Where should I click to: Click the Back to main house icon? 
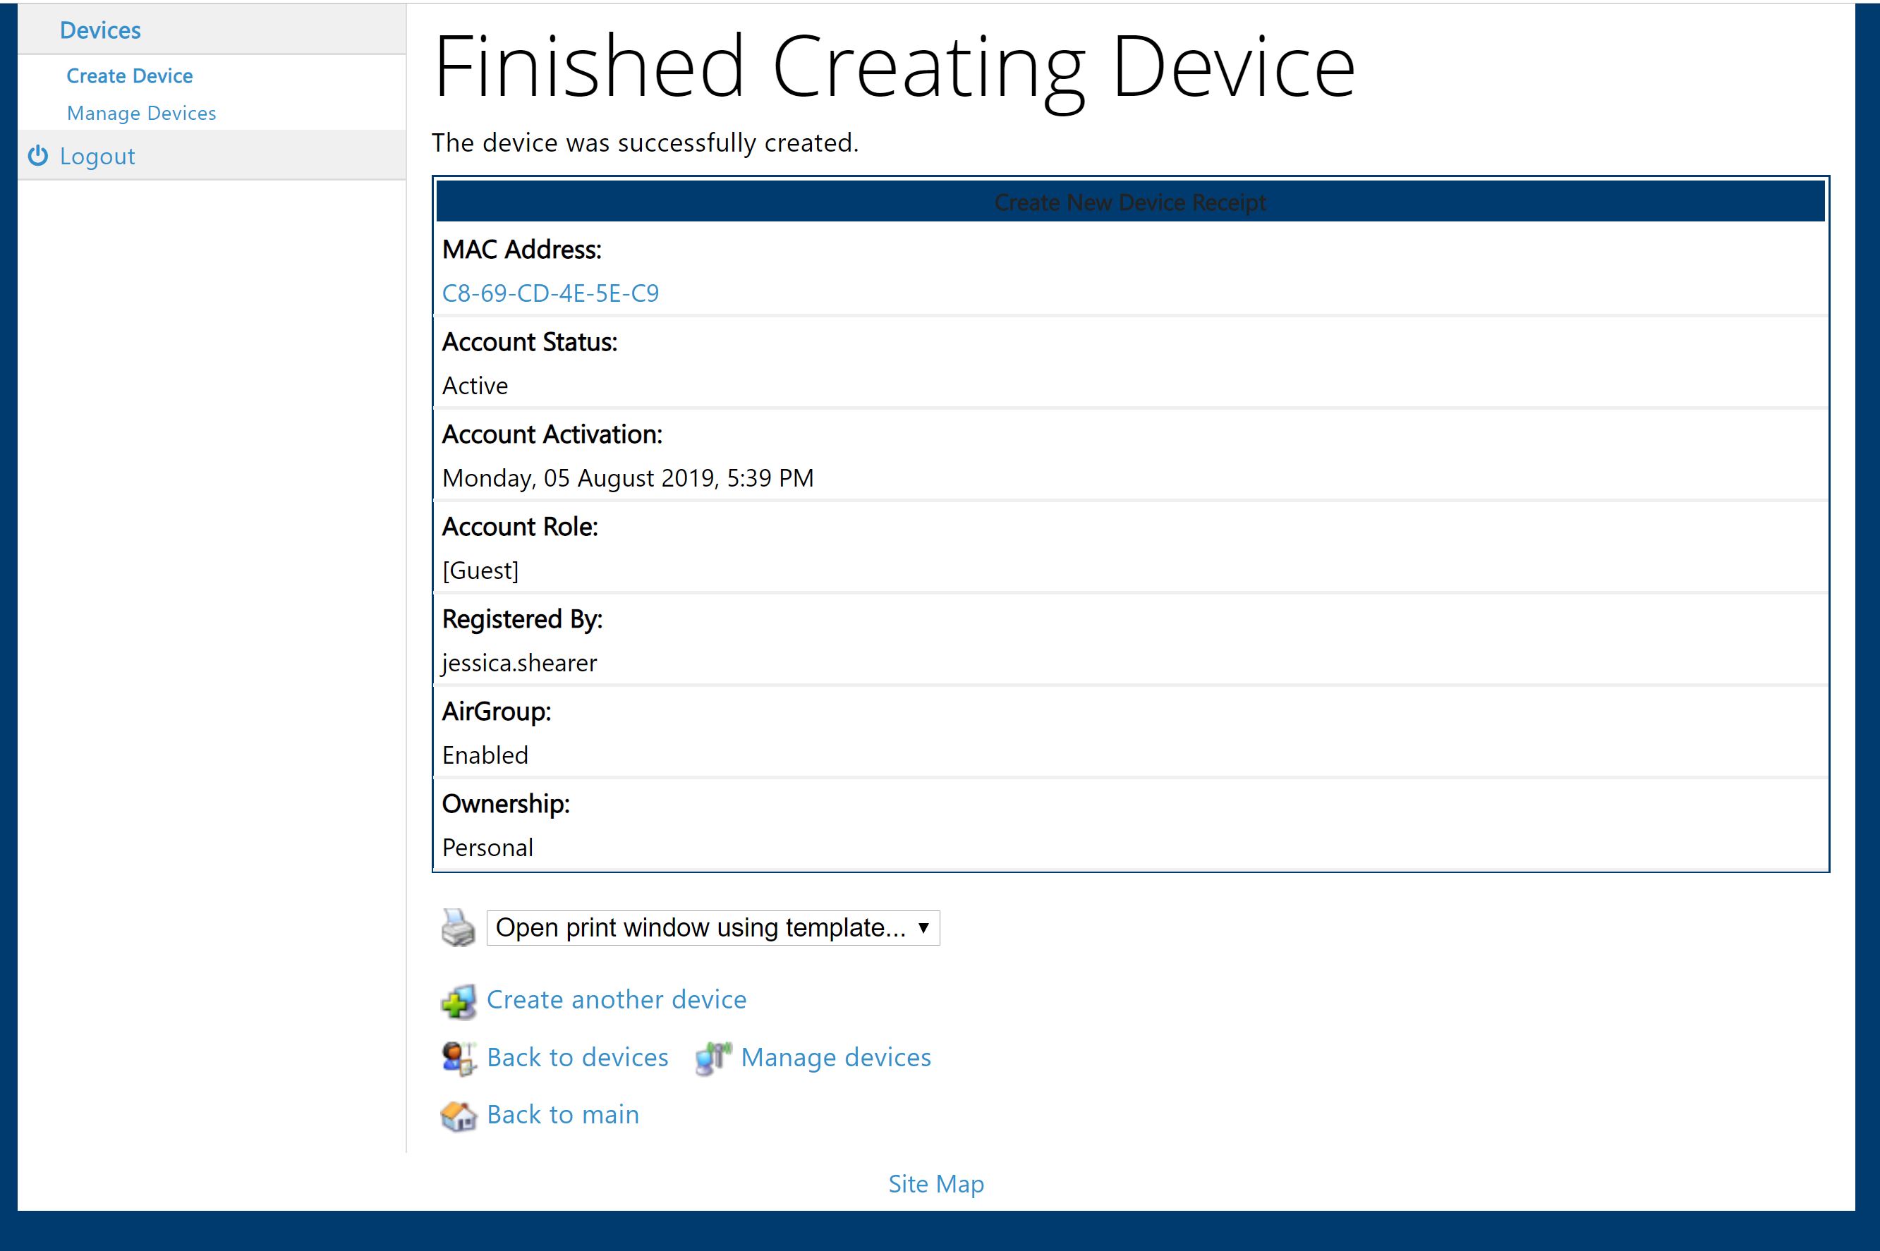pos(458,1116)
